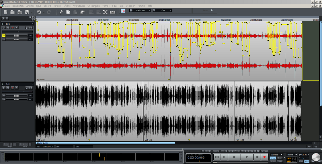Start recording with the red record button

click(x=264, y=157)
